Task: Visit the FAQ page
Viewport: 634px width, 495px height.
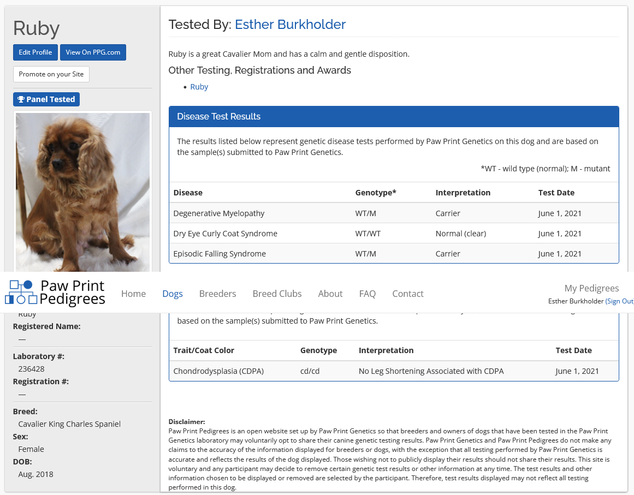Action: pos(367,294)
